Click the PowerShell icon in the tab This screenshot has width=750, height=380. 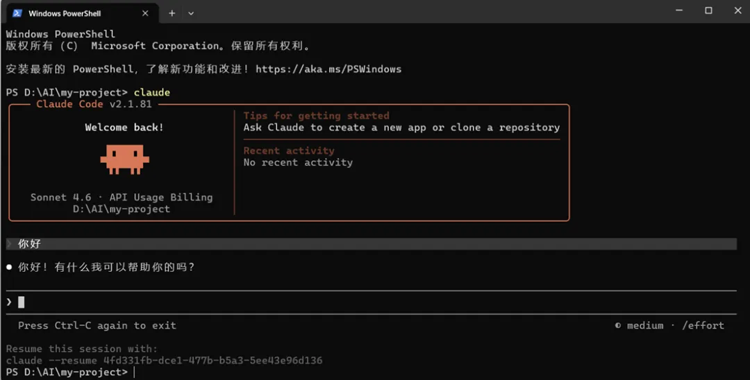click(17, 13)
